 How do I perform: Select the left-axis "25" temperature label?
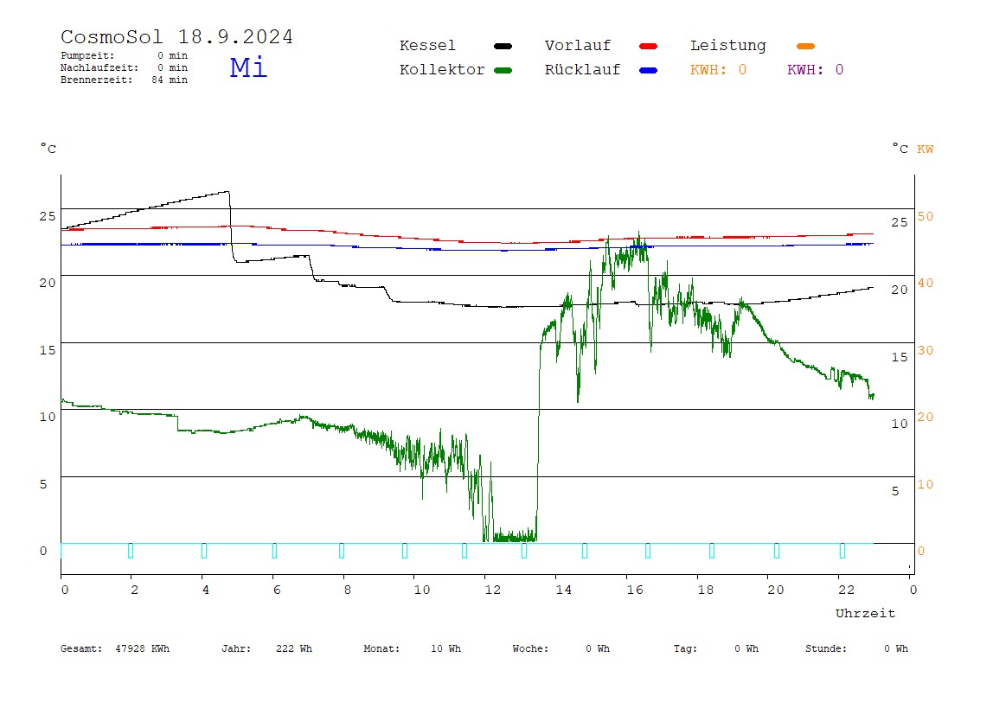tap(48, 216)
